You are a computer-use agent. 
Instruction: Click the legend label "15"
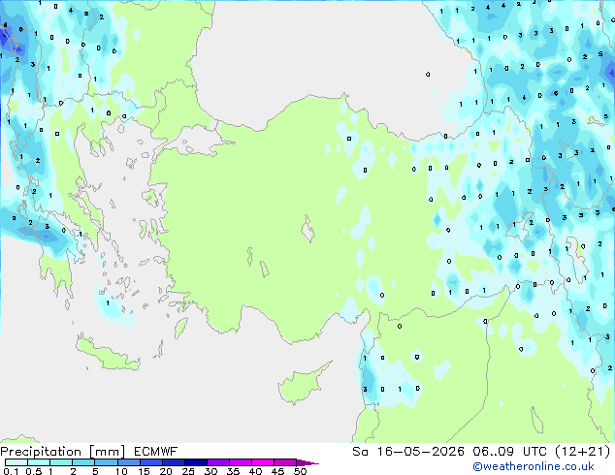pyautogui.click(x=144, y=471)
